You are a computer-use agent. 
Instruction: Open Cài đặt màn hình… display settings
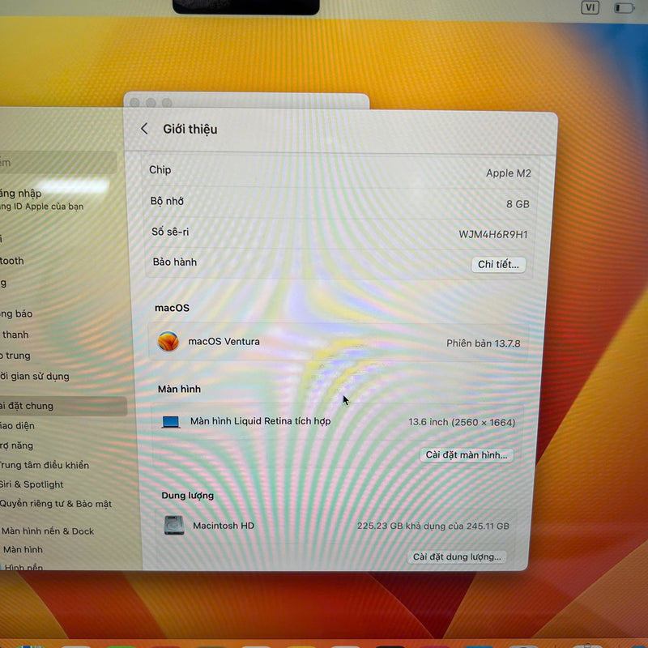click(467, 455)
